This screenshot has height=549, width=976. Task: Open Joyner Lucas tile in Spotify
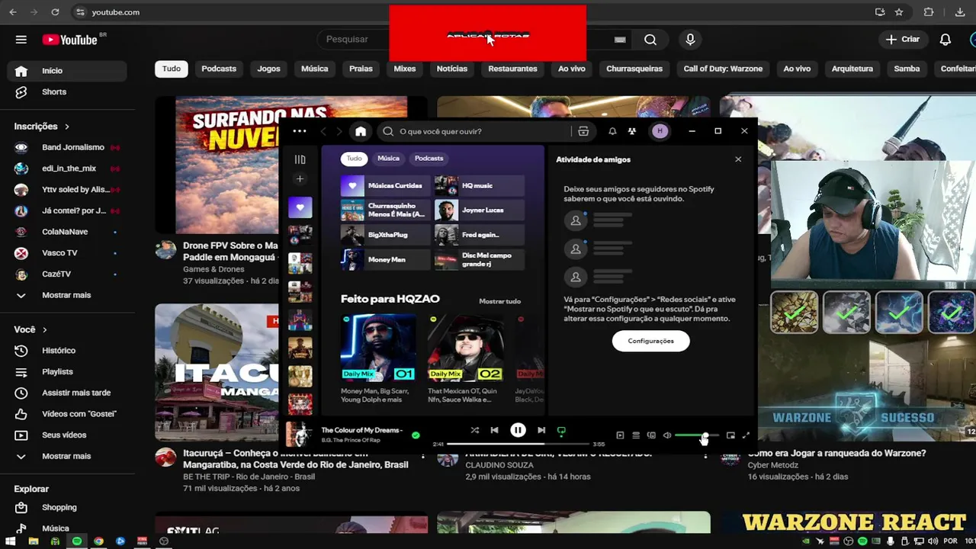(480, 210)
